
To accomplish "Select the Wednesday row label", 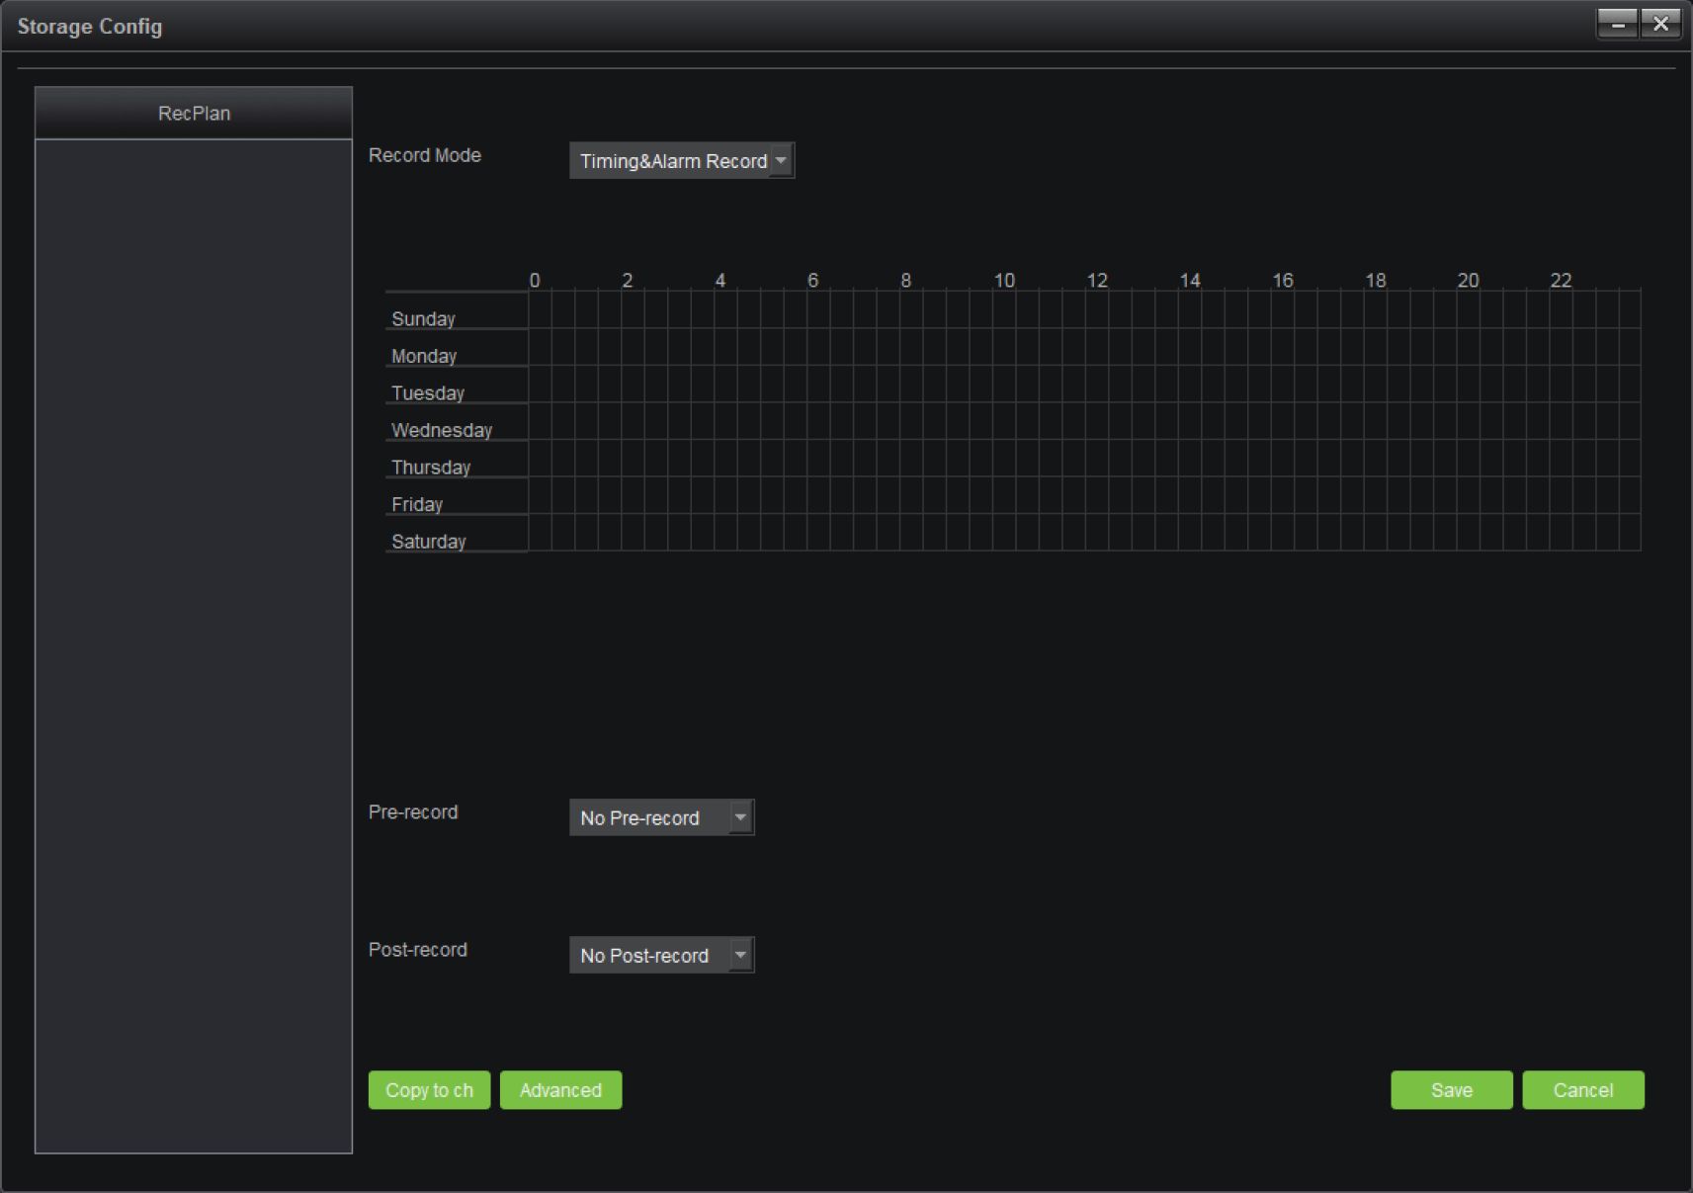I will 441,430.
